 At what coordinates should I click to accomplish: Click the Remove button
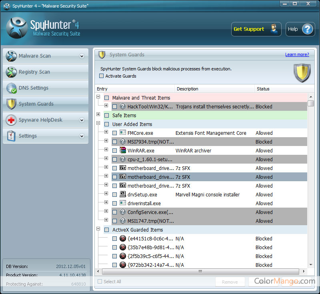pyautogui.click(x=230, y=282)
